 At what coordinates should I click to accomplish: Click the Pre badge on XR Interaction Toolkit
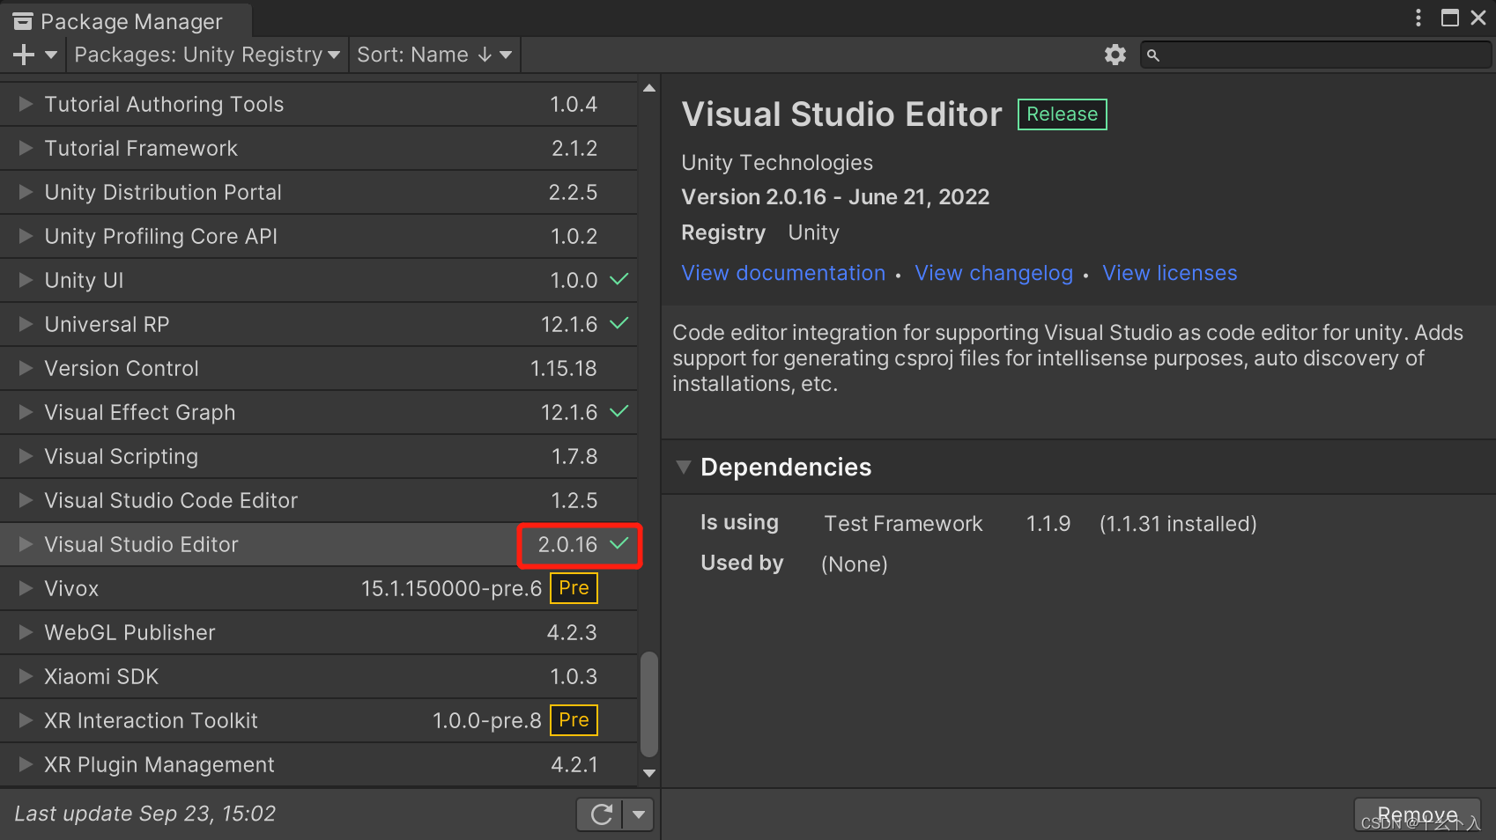[x=574, y=719]
